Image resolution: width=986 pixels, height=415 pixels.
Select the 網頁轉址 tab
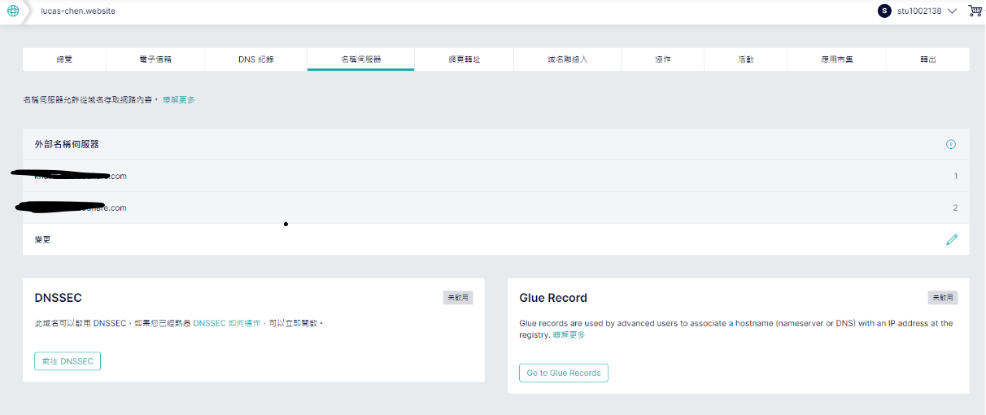pos(464,59)
